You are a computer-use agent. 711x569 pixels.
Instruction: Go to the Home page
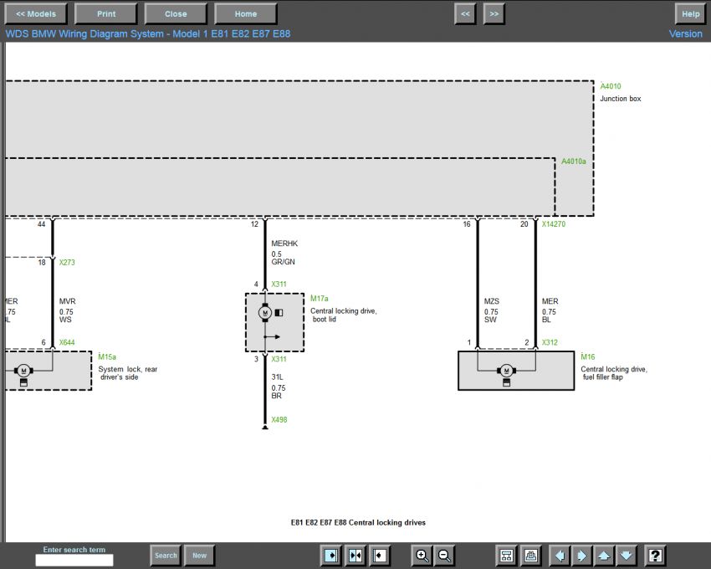(246, 14)
